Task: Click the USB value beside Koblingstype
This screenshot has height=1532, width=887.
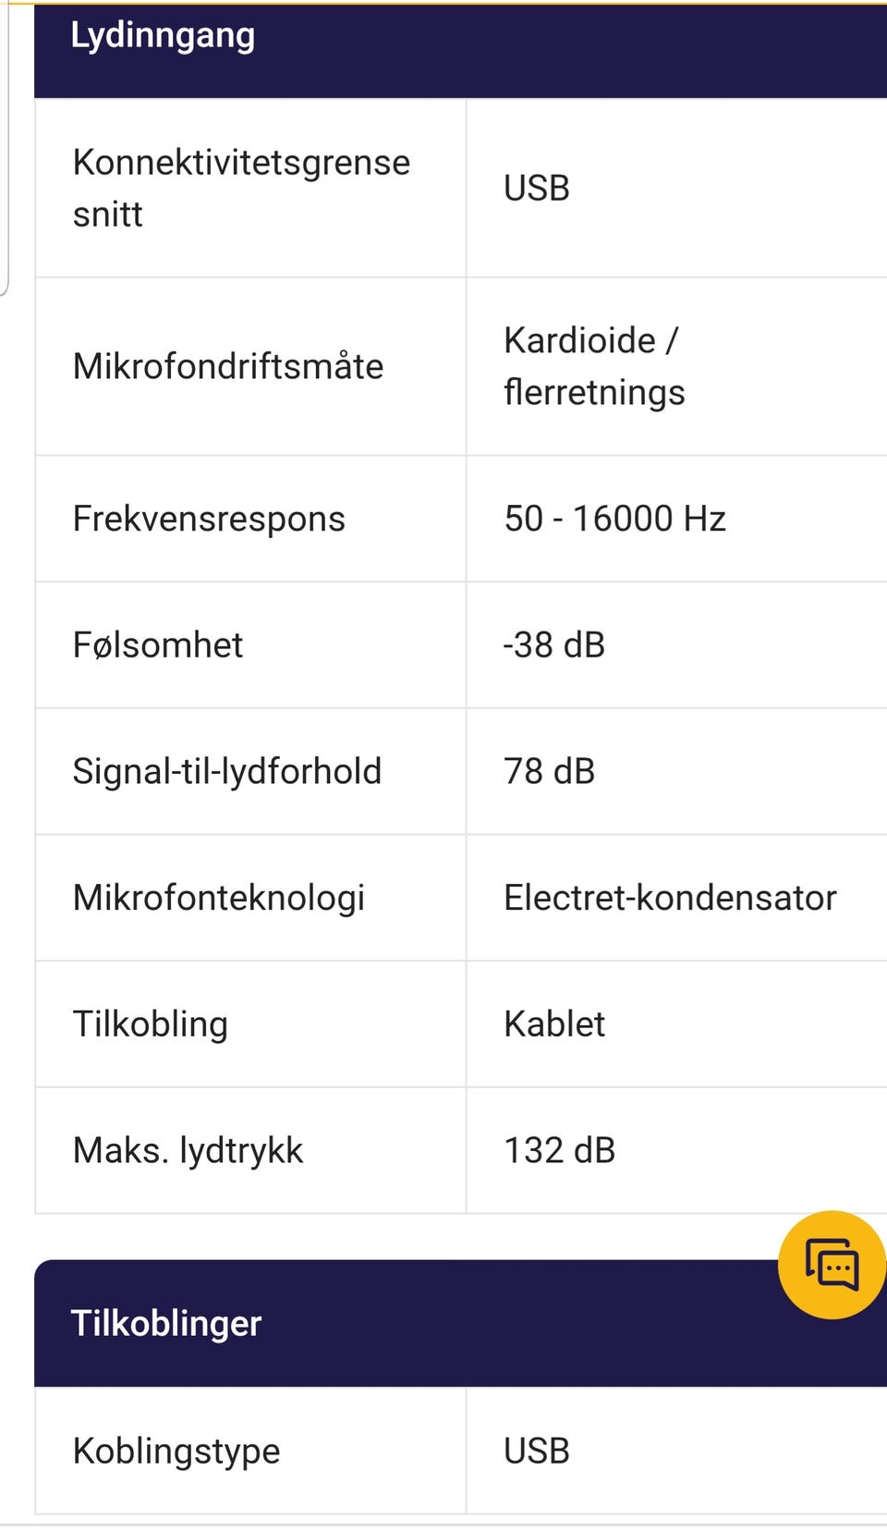Action: point(537,1451)
